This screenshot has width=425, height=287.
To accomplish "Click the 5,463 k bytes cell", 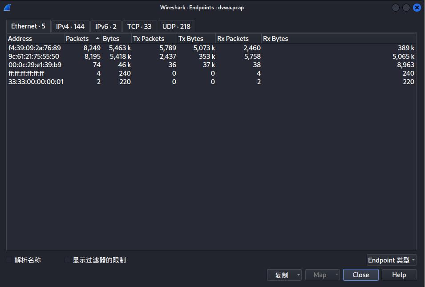I will [120, 48].
